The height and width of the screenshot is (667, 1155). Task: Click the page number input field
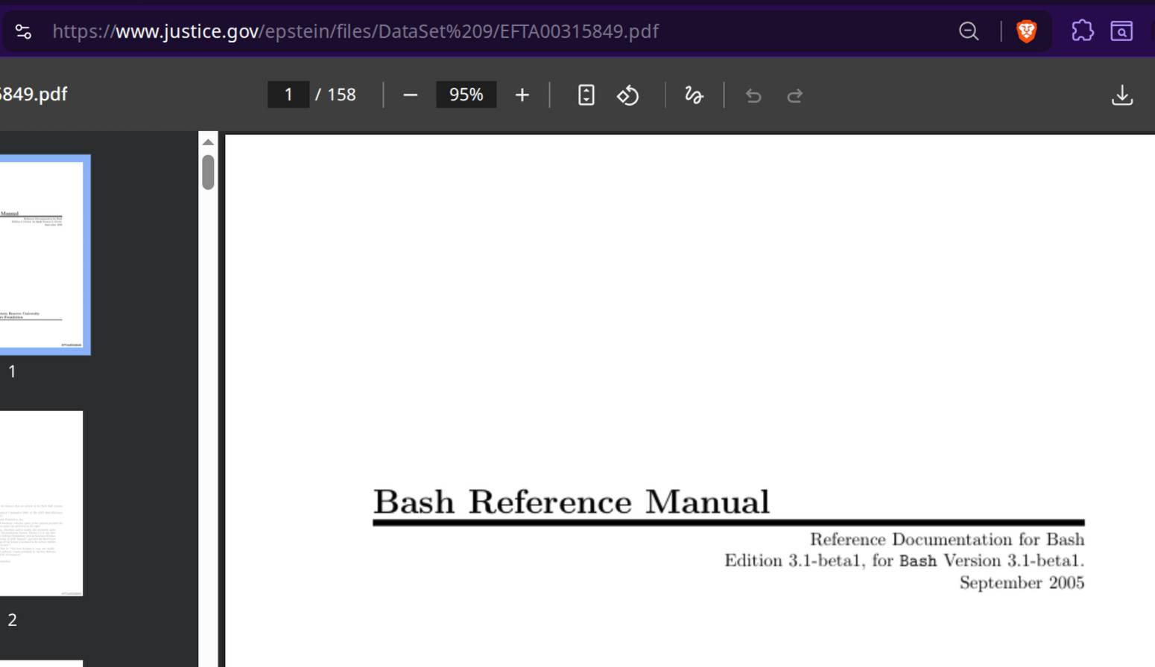288,95
